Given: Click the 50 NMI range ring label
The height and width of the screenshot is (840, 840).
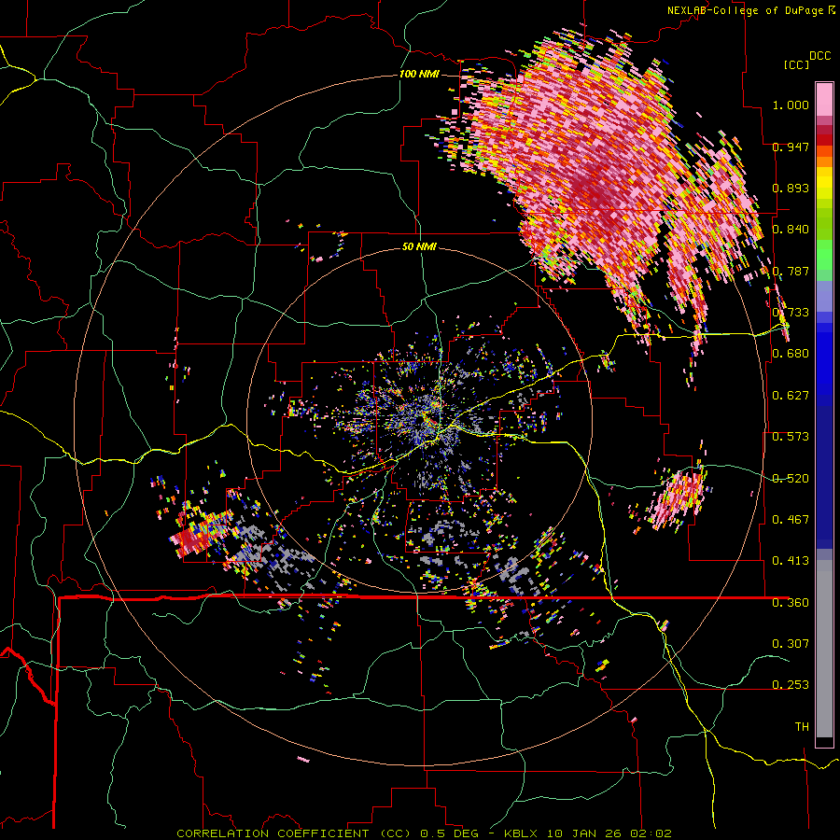Looking at the screenshot, I should tap(419, 247).
